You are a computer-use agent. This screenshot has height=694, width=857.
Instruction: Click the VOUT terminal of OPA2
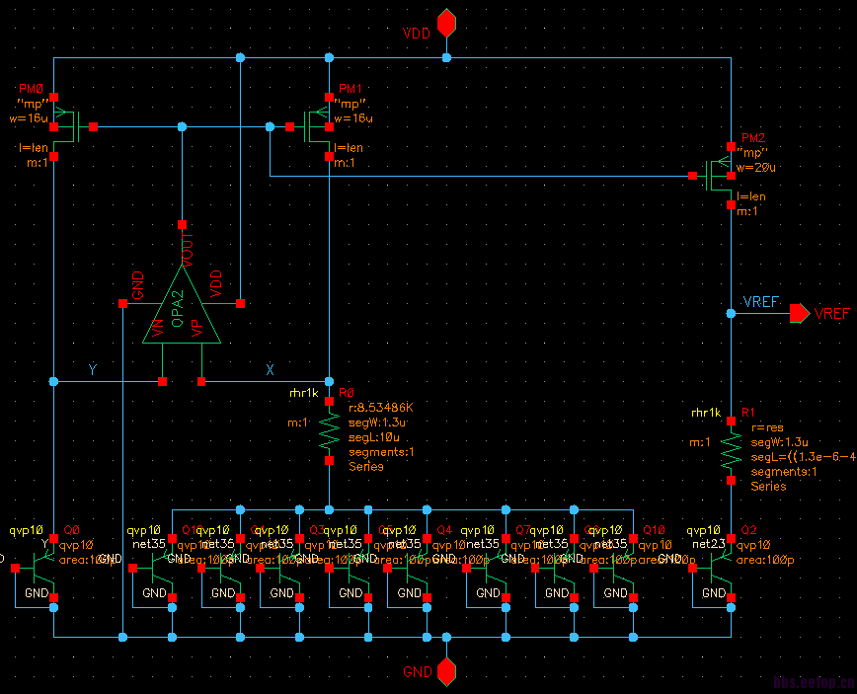coord(182,225)
